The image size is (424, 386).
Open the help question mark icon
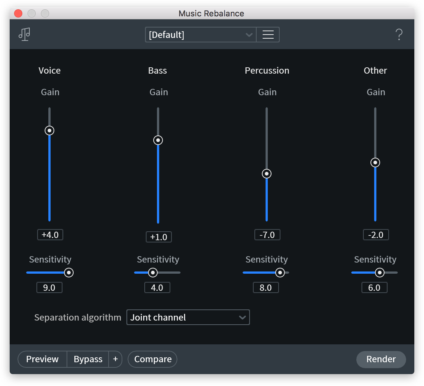399,35
